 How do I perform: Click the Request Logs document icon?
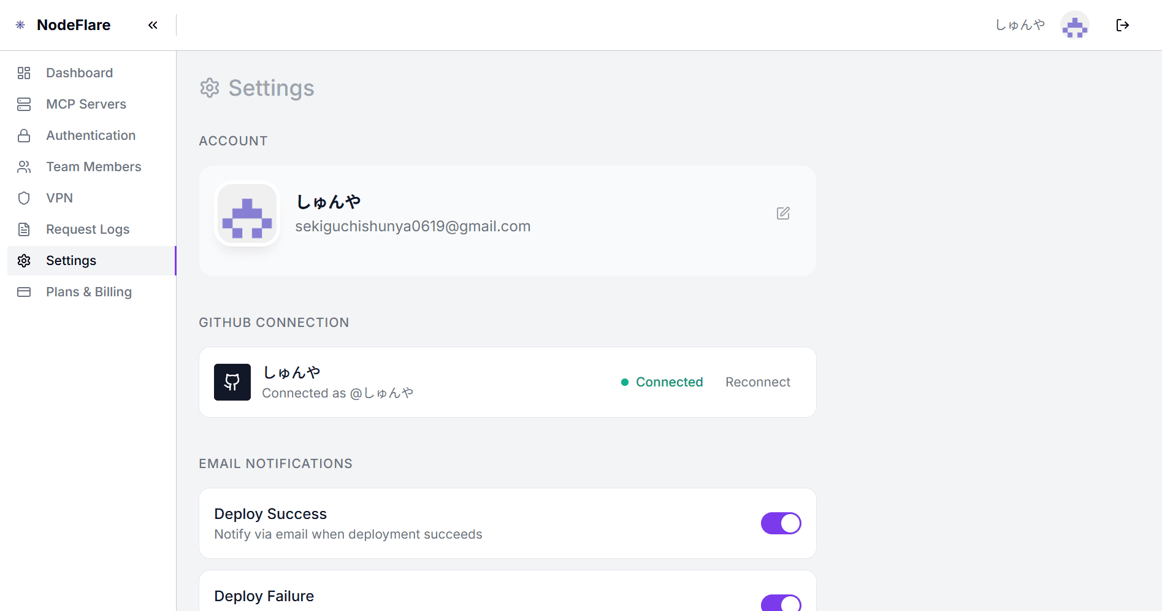(24, 229)
